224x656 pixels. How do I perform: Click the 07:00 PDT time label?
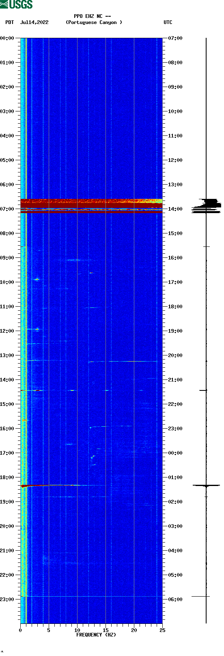(7, 209)
